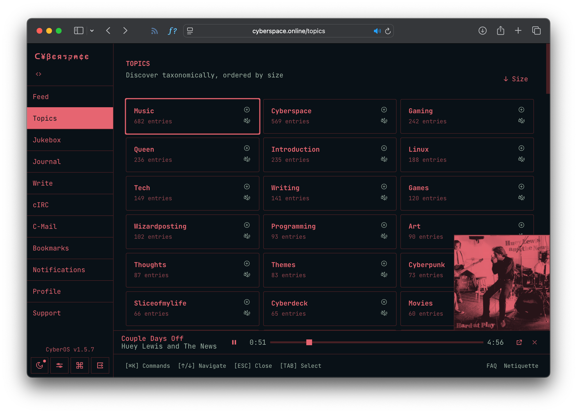Open the command key palette icon
Image resolution: width=577 pixels, height=413 pixels.
(80, 365)
